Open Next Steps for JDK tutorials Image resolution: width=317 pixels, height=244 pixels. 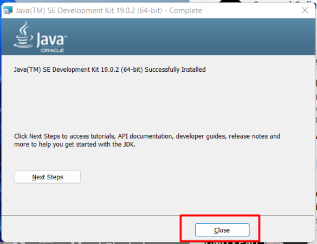(x=48, y=177)
